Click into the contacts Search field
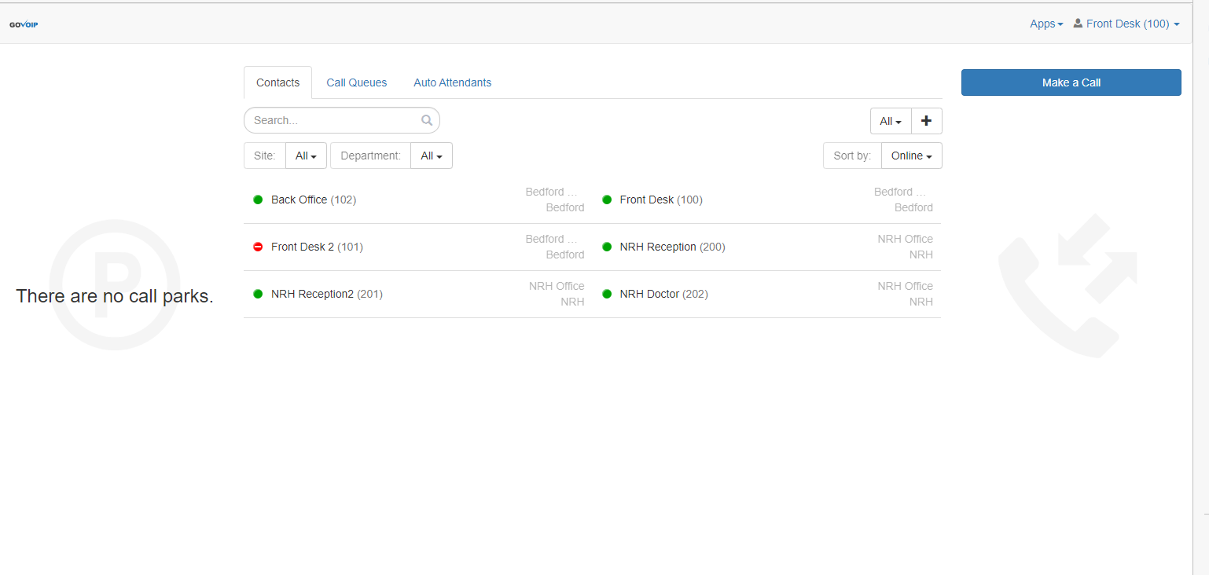 pos(334,120)
